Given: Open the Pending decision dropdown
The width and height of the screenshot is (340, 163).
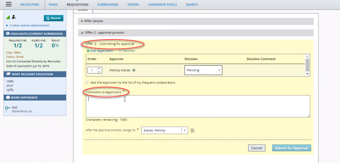Looking at the screenshot, I should pos(203,70).
